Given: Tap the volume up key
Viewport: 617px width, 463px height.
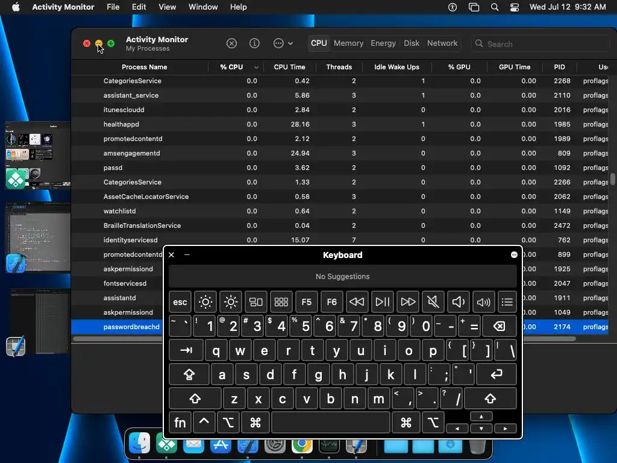Looking at the screenshot, I should (484, 302).
